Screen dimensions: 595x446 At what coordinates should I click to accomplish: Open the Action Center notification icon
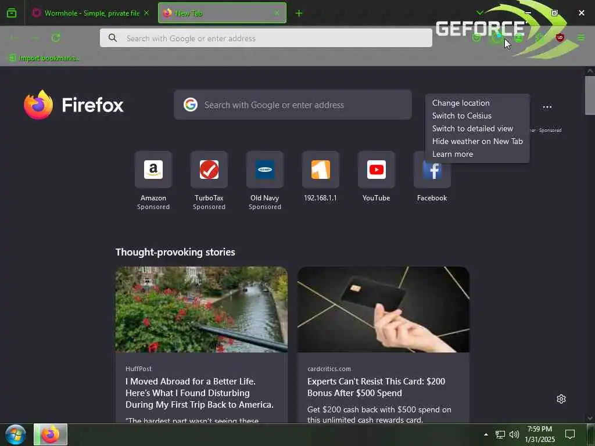(x=570, y=434)
